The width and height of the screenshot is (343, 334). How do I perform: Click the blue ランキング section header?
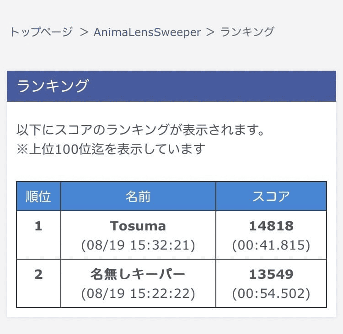pos(171,86)
